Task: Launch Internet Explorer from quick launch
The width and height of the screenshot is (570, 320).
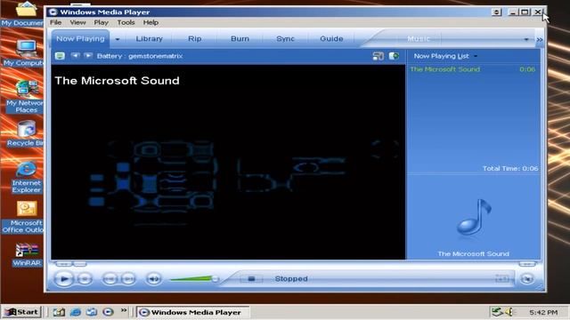Action: click(x=76, y=312)
